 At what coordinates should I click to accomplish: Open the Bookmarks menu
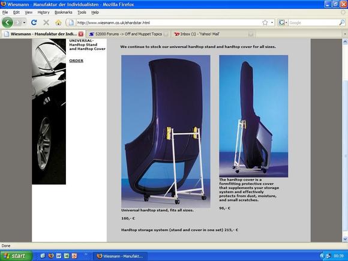(63, 13)
